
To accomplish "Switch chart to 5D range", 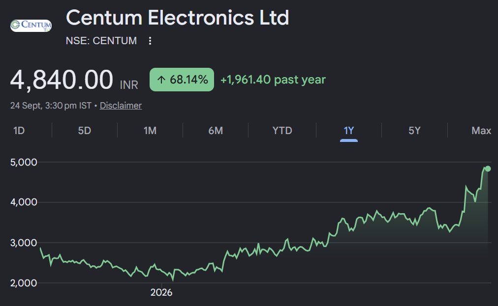I will click(85, 130).
